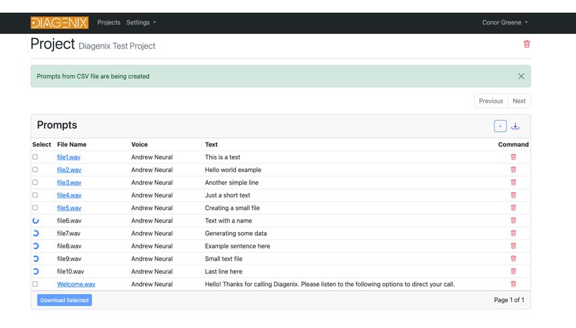Screen dimensions: 576x328
Task: Open the file4.wav link
Action: 69,195
